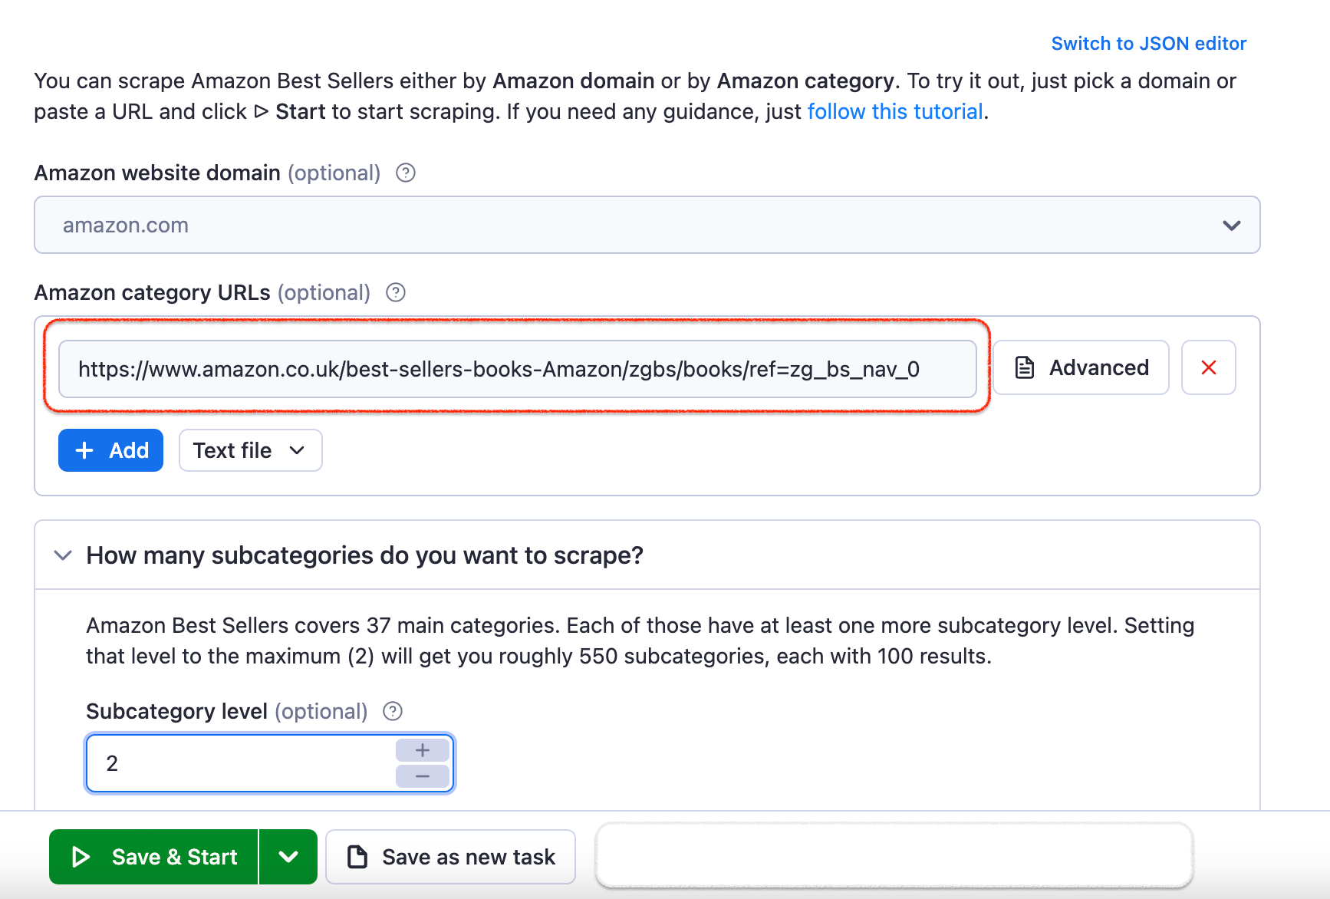Viewport: 1330px width, 899px height.
Task: Click the Save as new task button
Action: coord(450,857)
